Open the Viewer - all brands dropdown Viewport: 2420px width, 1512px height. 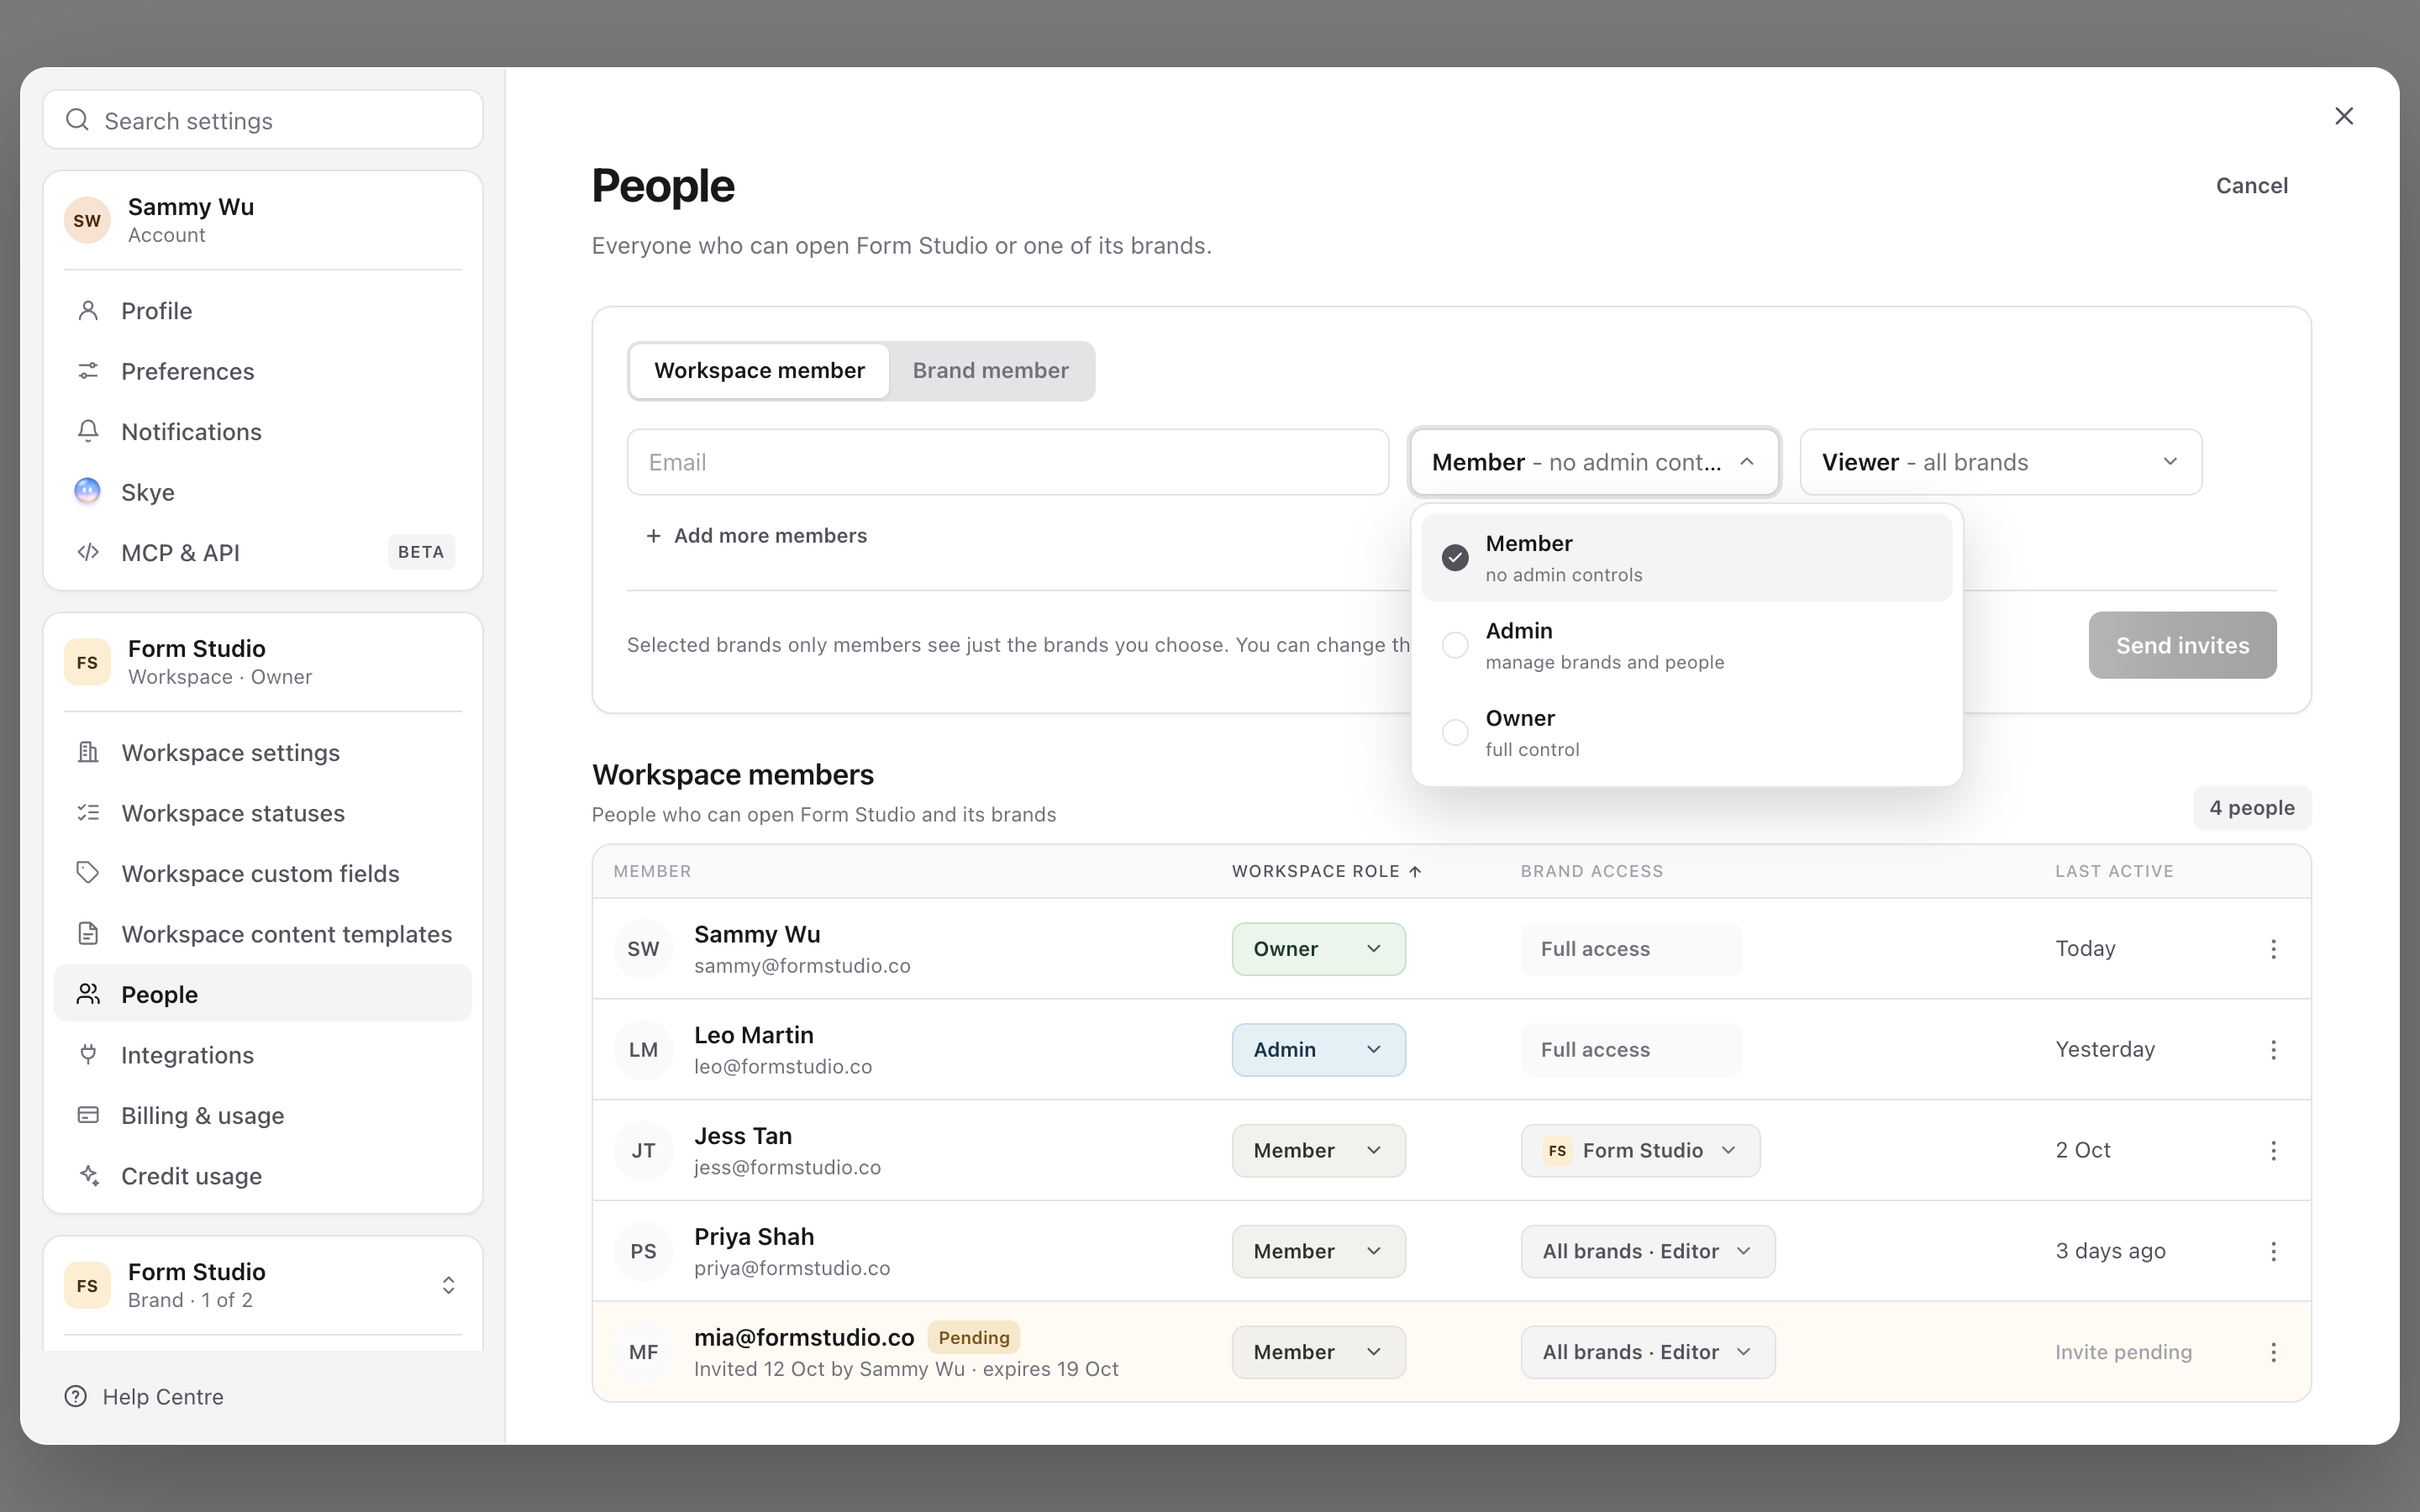(2000, 462)
